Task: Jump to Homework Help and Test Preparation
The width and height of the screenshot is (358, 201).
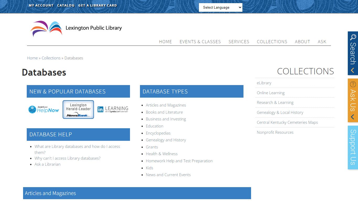Action: tap(179, 161)
